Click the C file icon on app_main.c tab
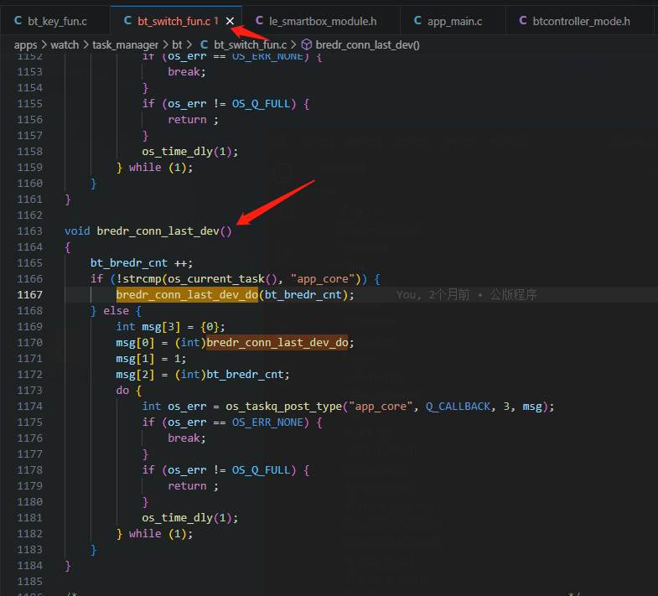Image resolution: width=658 pixels, height=596 pixels. (417, 21)
